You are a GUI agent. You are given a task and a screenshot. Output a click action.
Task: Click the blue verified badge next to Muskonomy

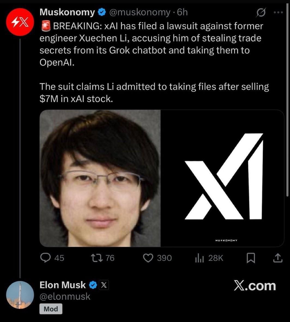[102, 12]
